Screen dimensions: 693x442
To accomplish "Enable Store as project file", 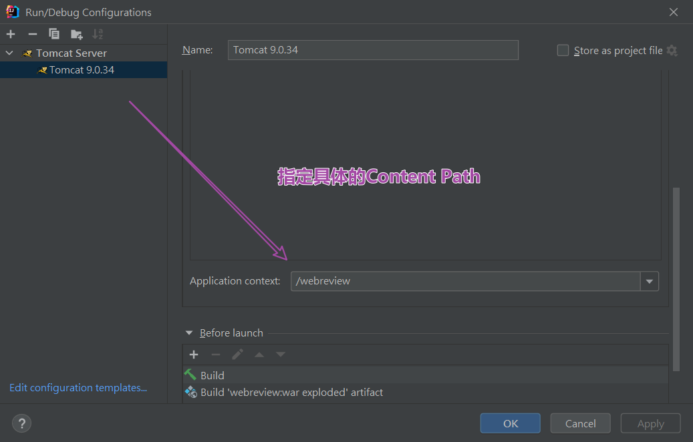I will [563, 50].
